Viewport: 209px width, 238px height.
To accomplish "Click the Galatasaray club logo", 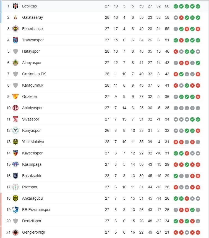I will [x=15, y=17].
